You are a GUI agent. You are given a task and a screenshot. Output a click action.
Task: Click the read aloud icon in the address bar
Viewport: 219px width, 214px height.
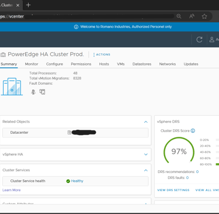(192, 16)
